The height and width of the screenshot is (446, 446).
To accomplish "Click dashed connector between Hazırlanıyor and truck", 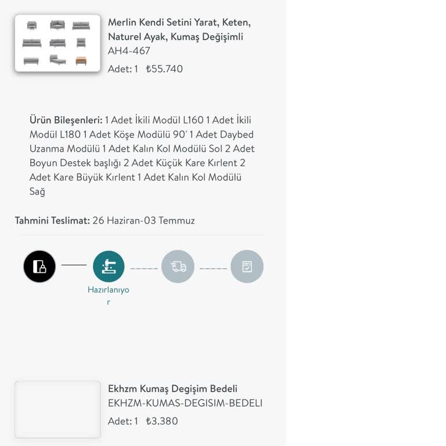I will tap(144, 268).
